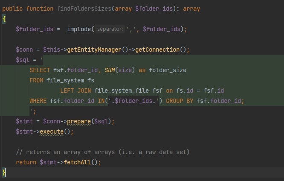Click the $folder_ids variable concatenated inside IN clause

pos(133,101)
